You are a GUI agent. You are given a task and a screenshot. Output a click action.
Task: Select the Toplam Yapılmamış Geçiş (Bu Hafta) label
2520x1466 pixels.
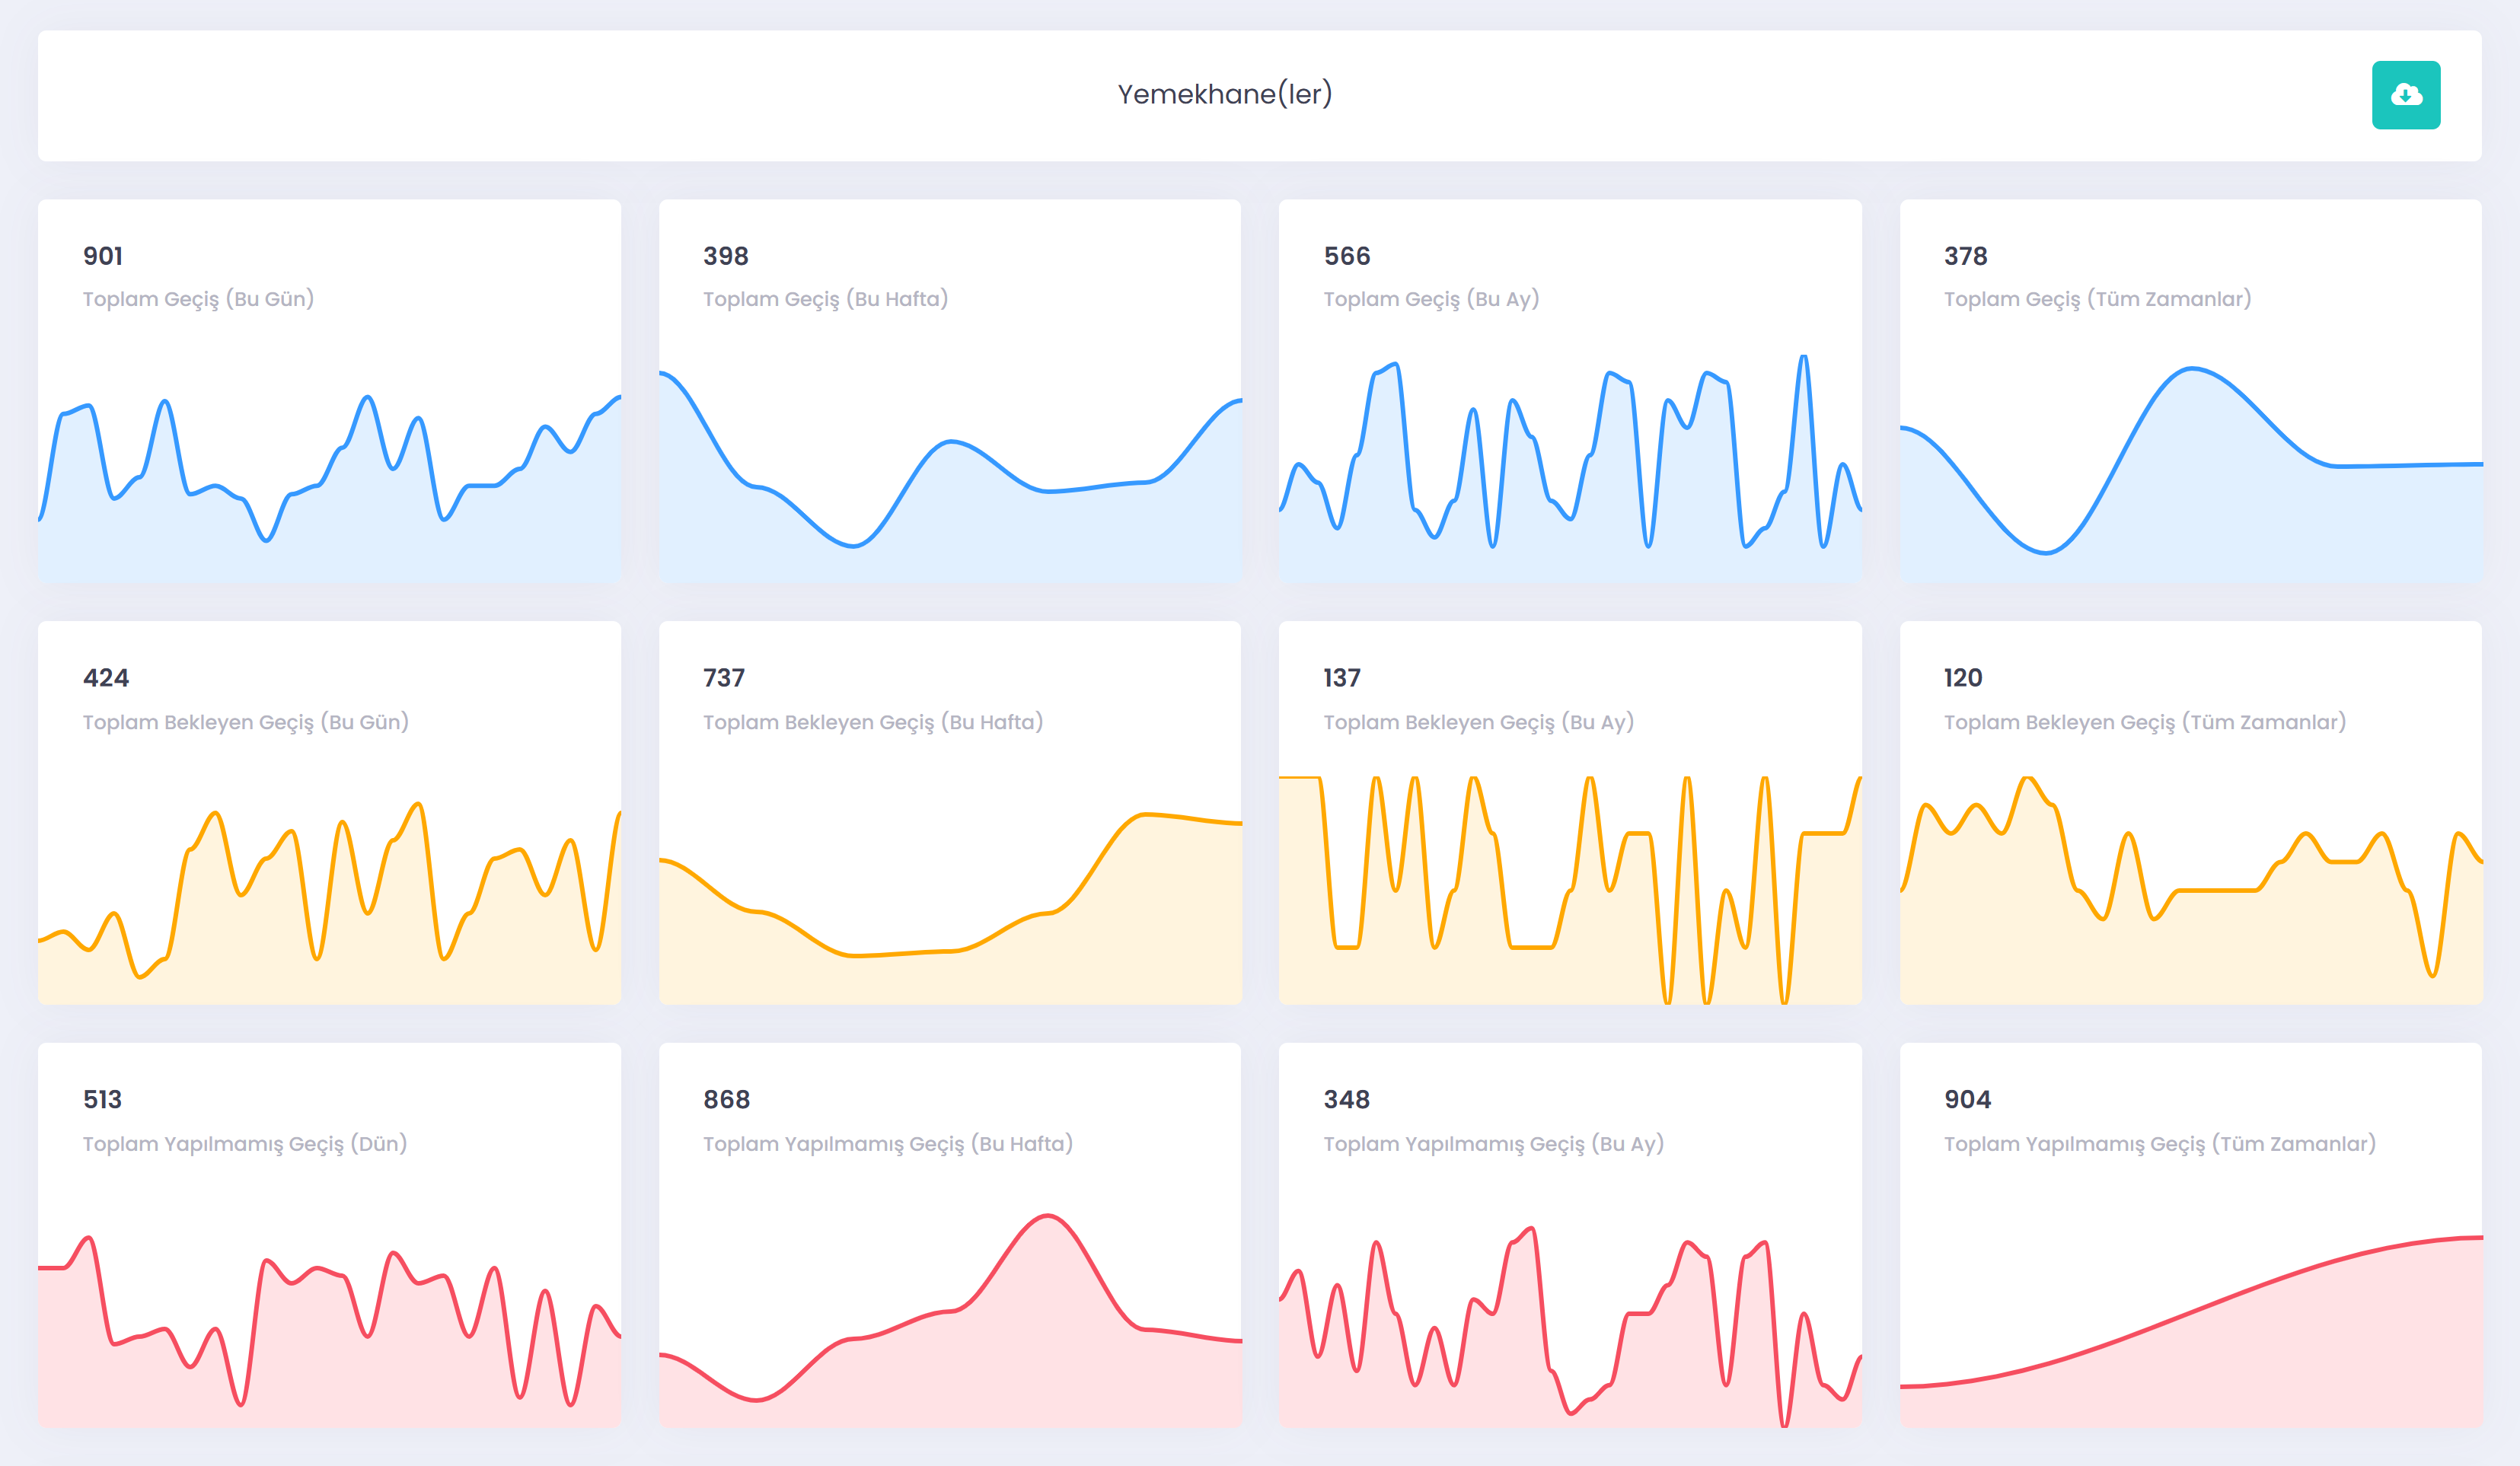click(x=888, y=1144)
